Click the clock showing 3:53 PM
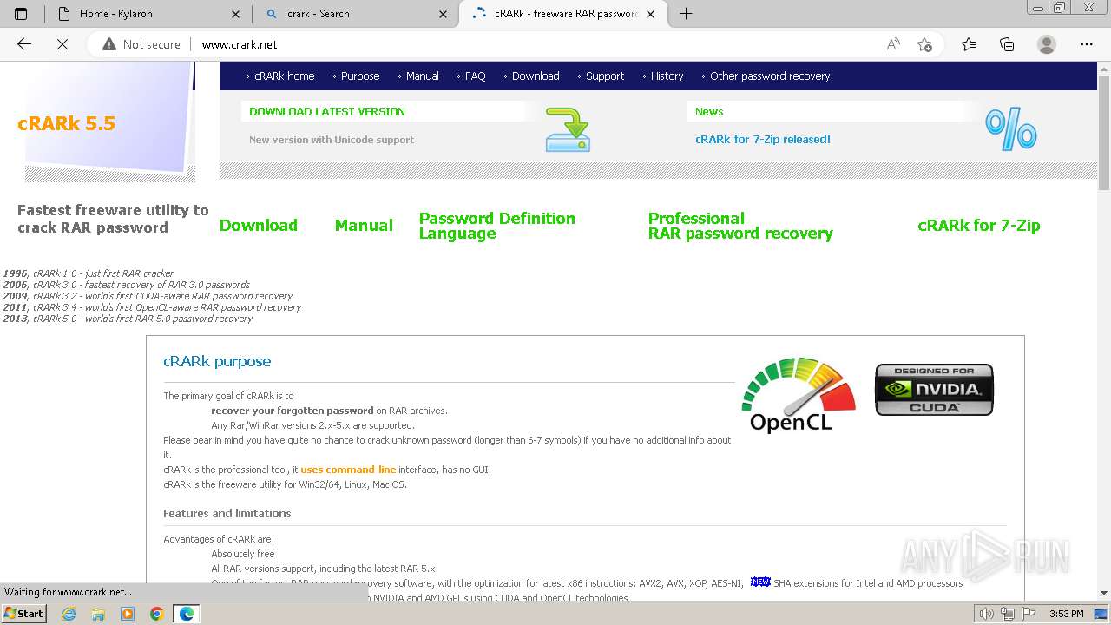The width and height of the screenshot is (1111, 625). (x=1066, y=614)
